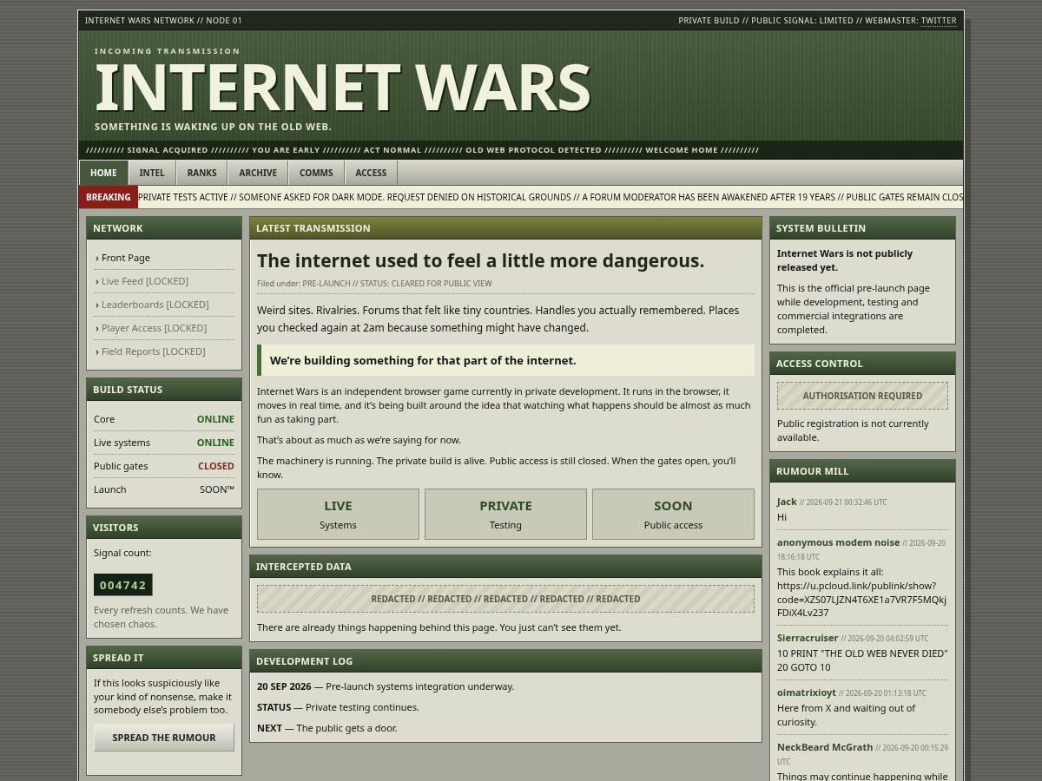1042x781 pixels.
Task: Click the NEXT log entry line
Action: click(327, 728)
